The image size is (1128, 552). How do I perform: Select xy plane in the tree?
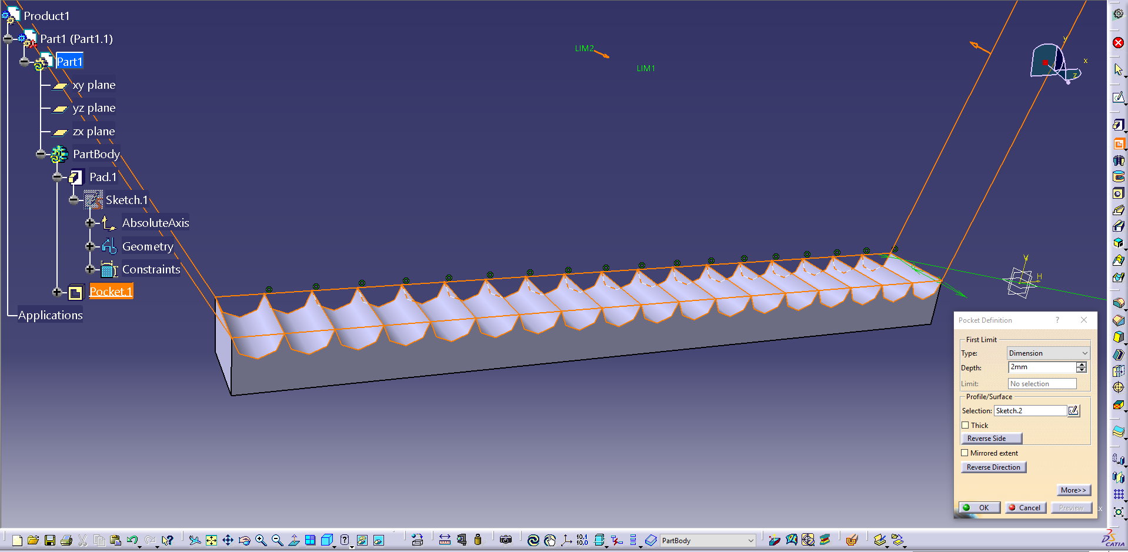pyautogui.click(x=94, y=85)
